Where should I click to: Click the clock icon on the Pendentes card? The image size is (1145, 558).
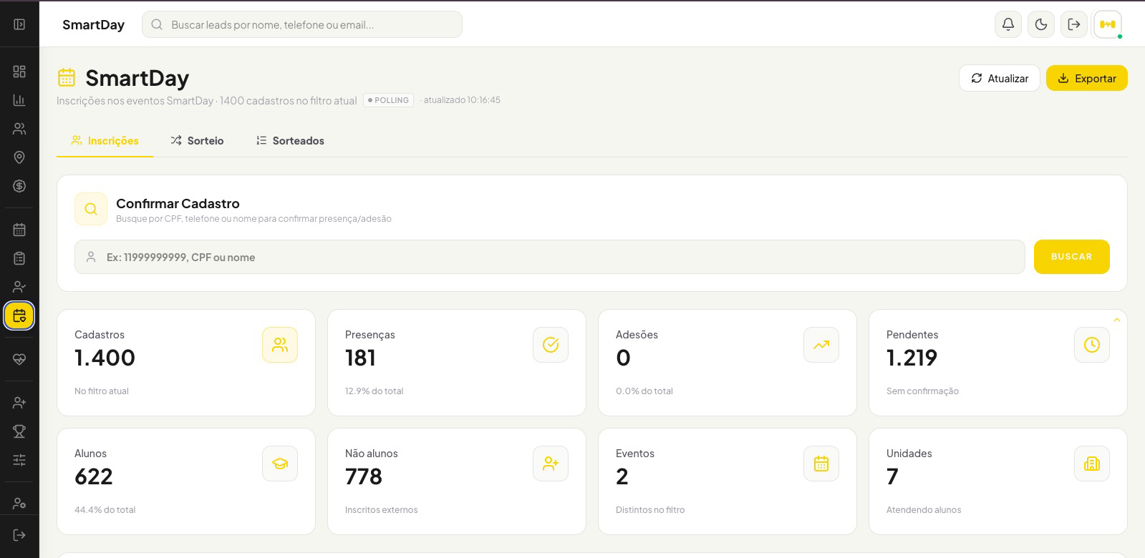[x=1092, y=345]
